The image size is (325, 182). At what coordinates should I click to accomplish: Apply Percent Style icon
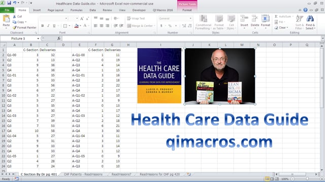[170, 26]
